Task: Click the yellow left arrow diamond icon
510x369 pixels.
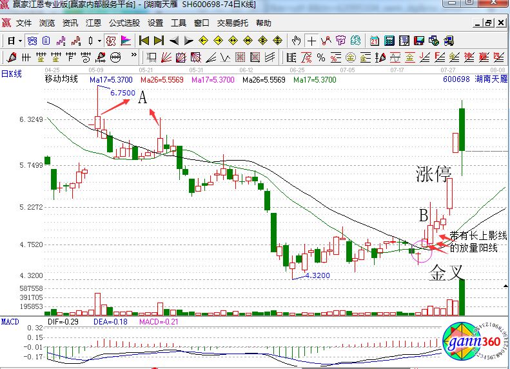Action: [x=202, y=40]
